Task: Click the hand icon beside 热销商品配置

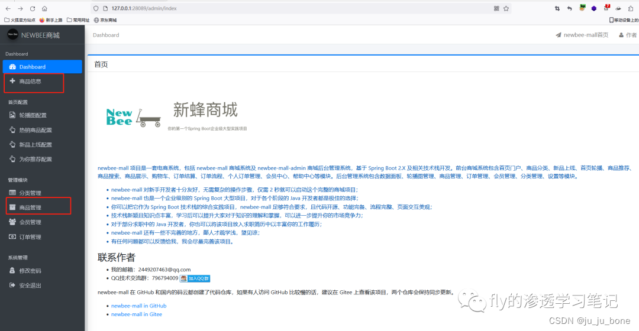Action: [12, 130]
